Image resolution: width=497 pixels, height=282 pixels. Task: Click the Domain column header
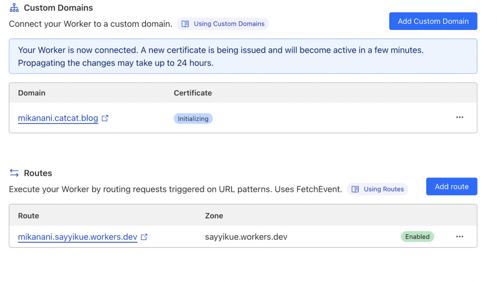tap(32, 93)
